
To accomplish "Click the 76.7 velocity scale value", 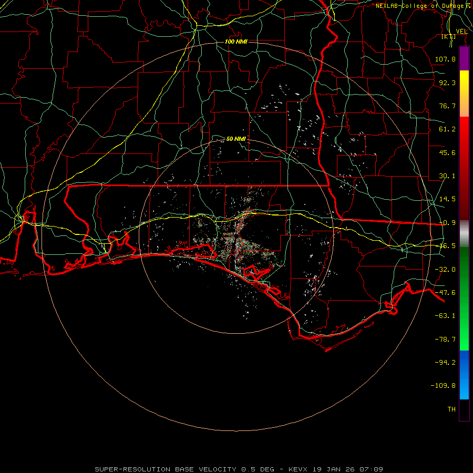I will (447, 106).
